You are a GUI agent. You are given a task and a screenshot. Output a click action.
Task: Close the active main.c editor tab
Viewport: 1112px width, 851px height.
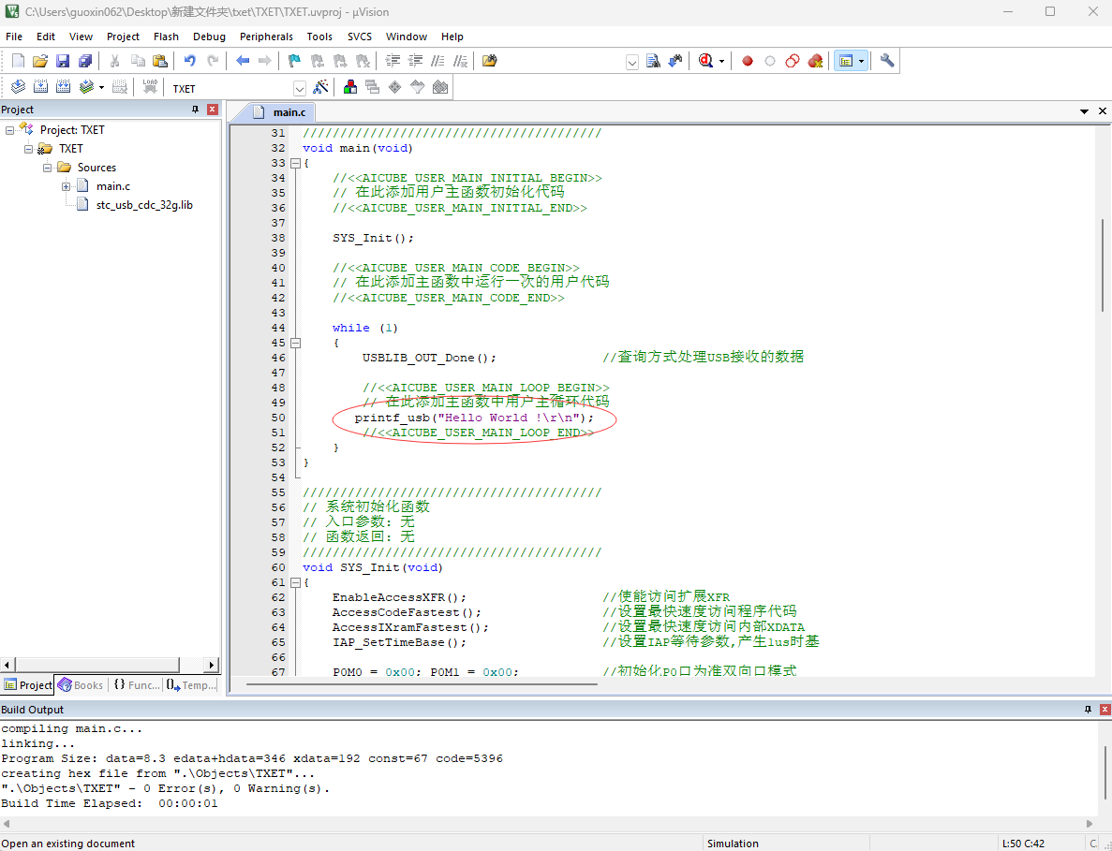click(x=1102, y=111)
